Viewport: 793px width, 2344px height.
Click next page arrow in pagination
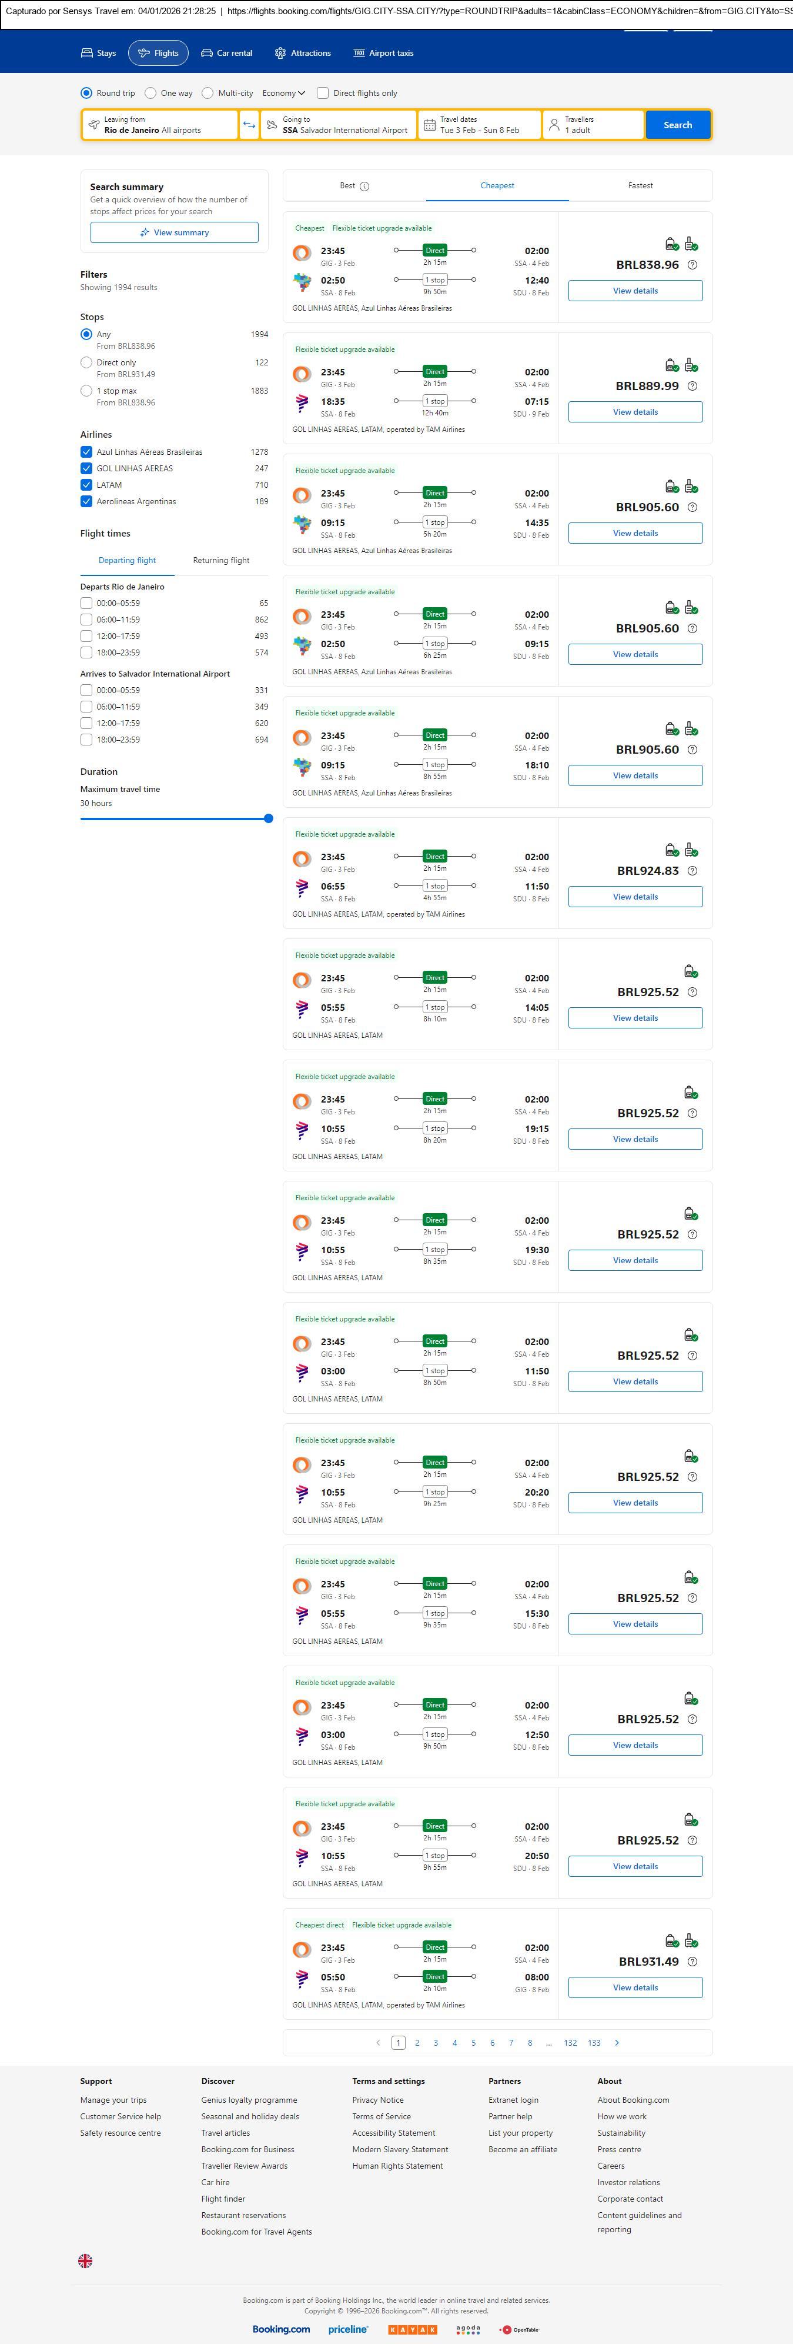[x=617, y=2043]
